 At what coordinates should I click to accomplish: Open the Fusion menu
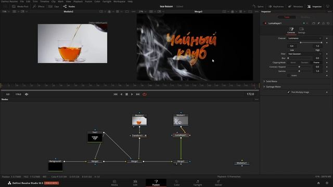(x=88, y=2)
